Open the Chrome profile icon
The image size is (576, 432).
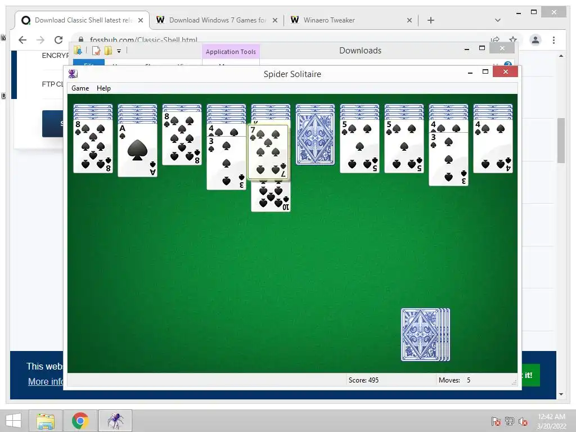click(535, 40)
